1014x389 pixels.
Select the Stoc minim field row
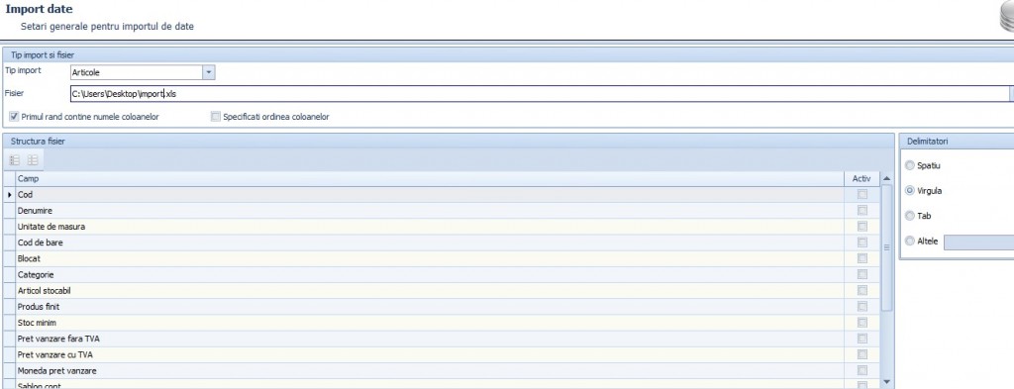(430, 323)
